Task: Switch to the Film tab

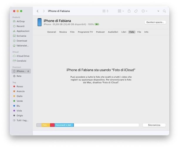Action: point(72,32)
